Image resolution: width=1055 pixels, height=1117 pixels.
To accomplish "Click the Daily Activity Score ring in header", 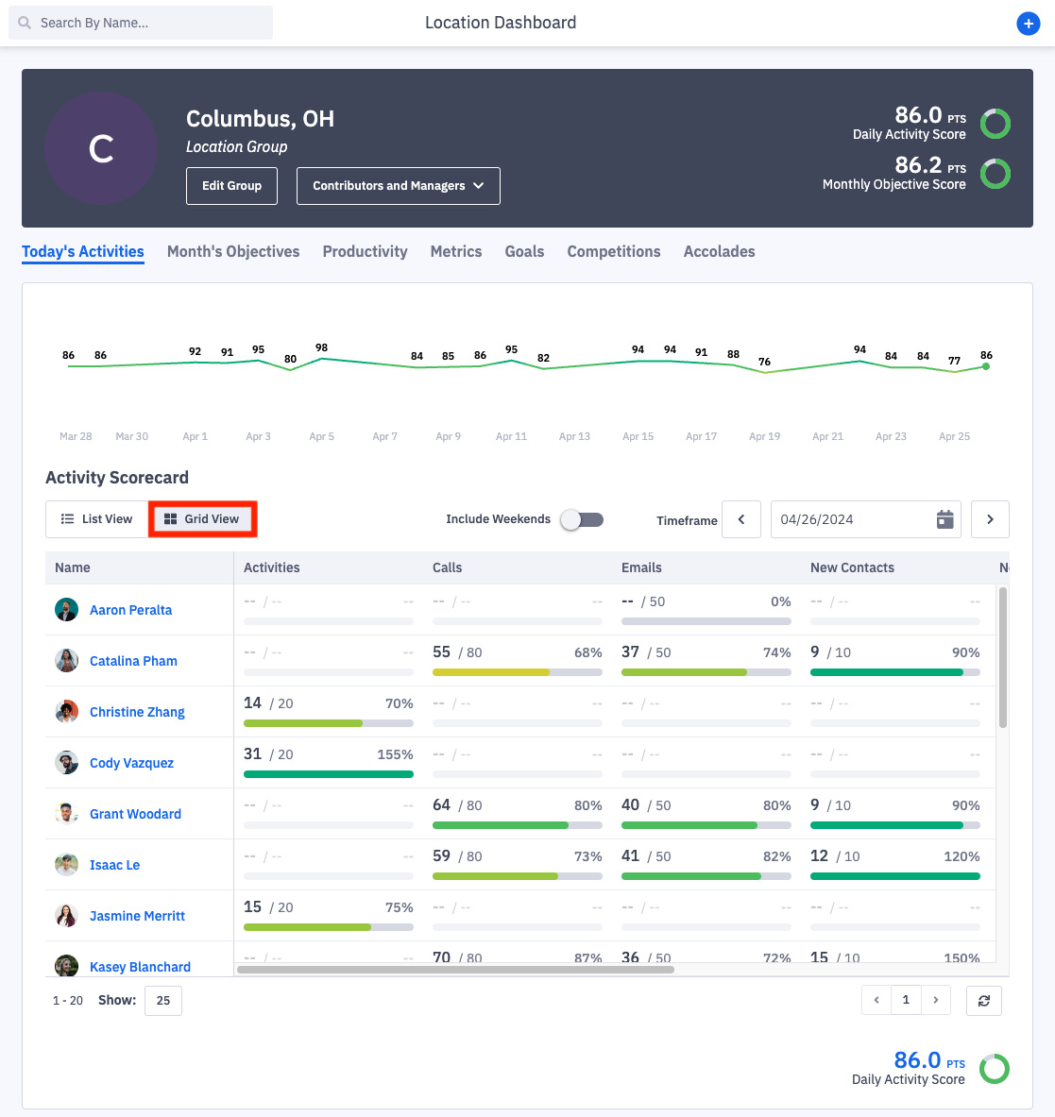I will 995,124.
